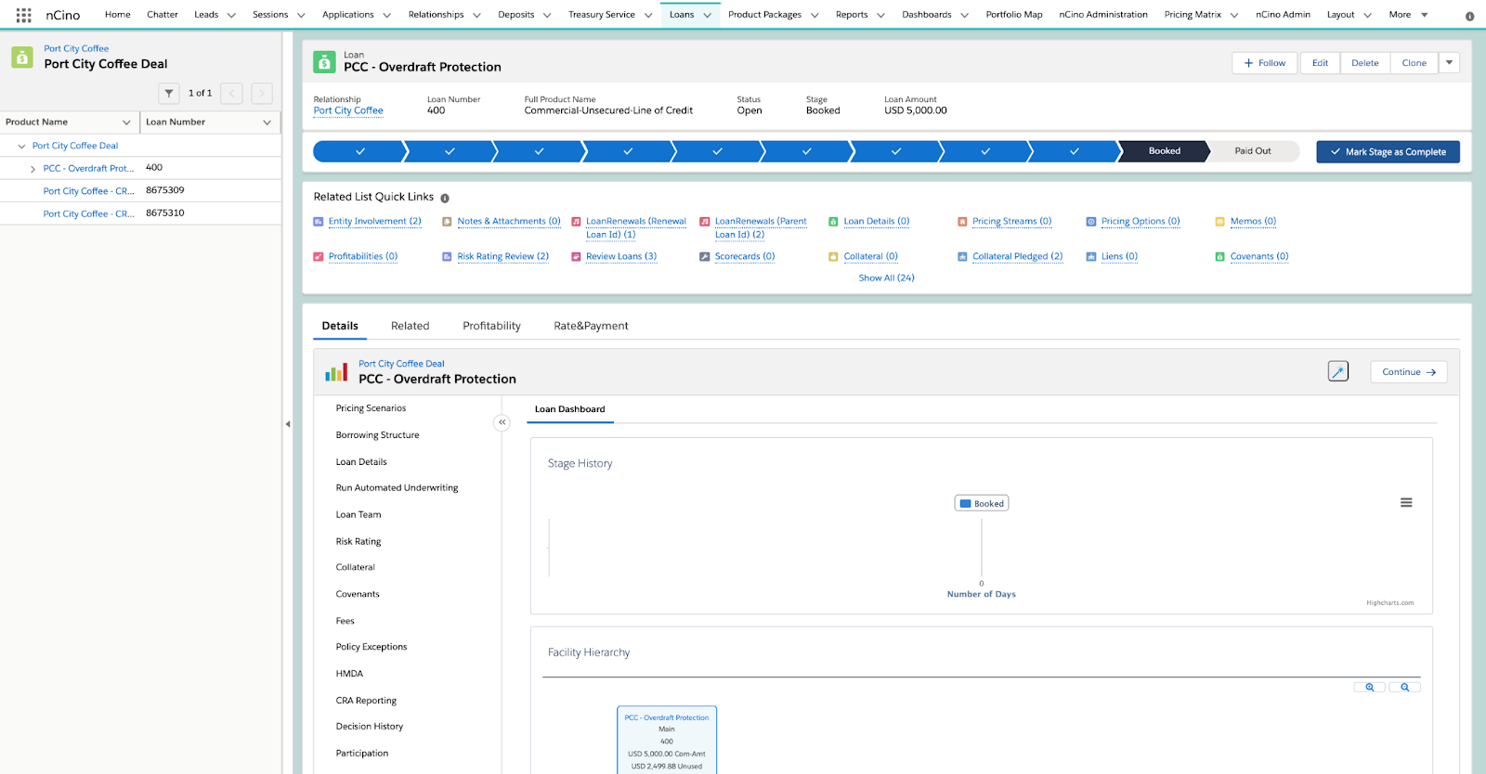1486x774 pixels.
Task: Open the Loan Dashboard subtab
Action: tap(569, 409)
